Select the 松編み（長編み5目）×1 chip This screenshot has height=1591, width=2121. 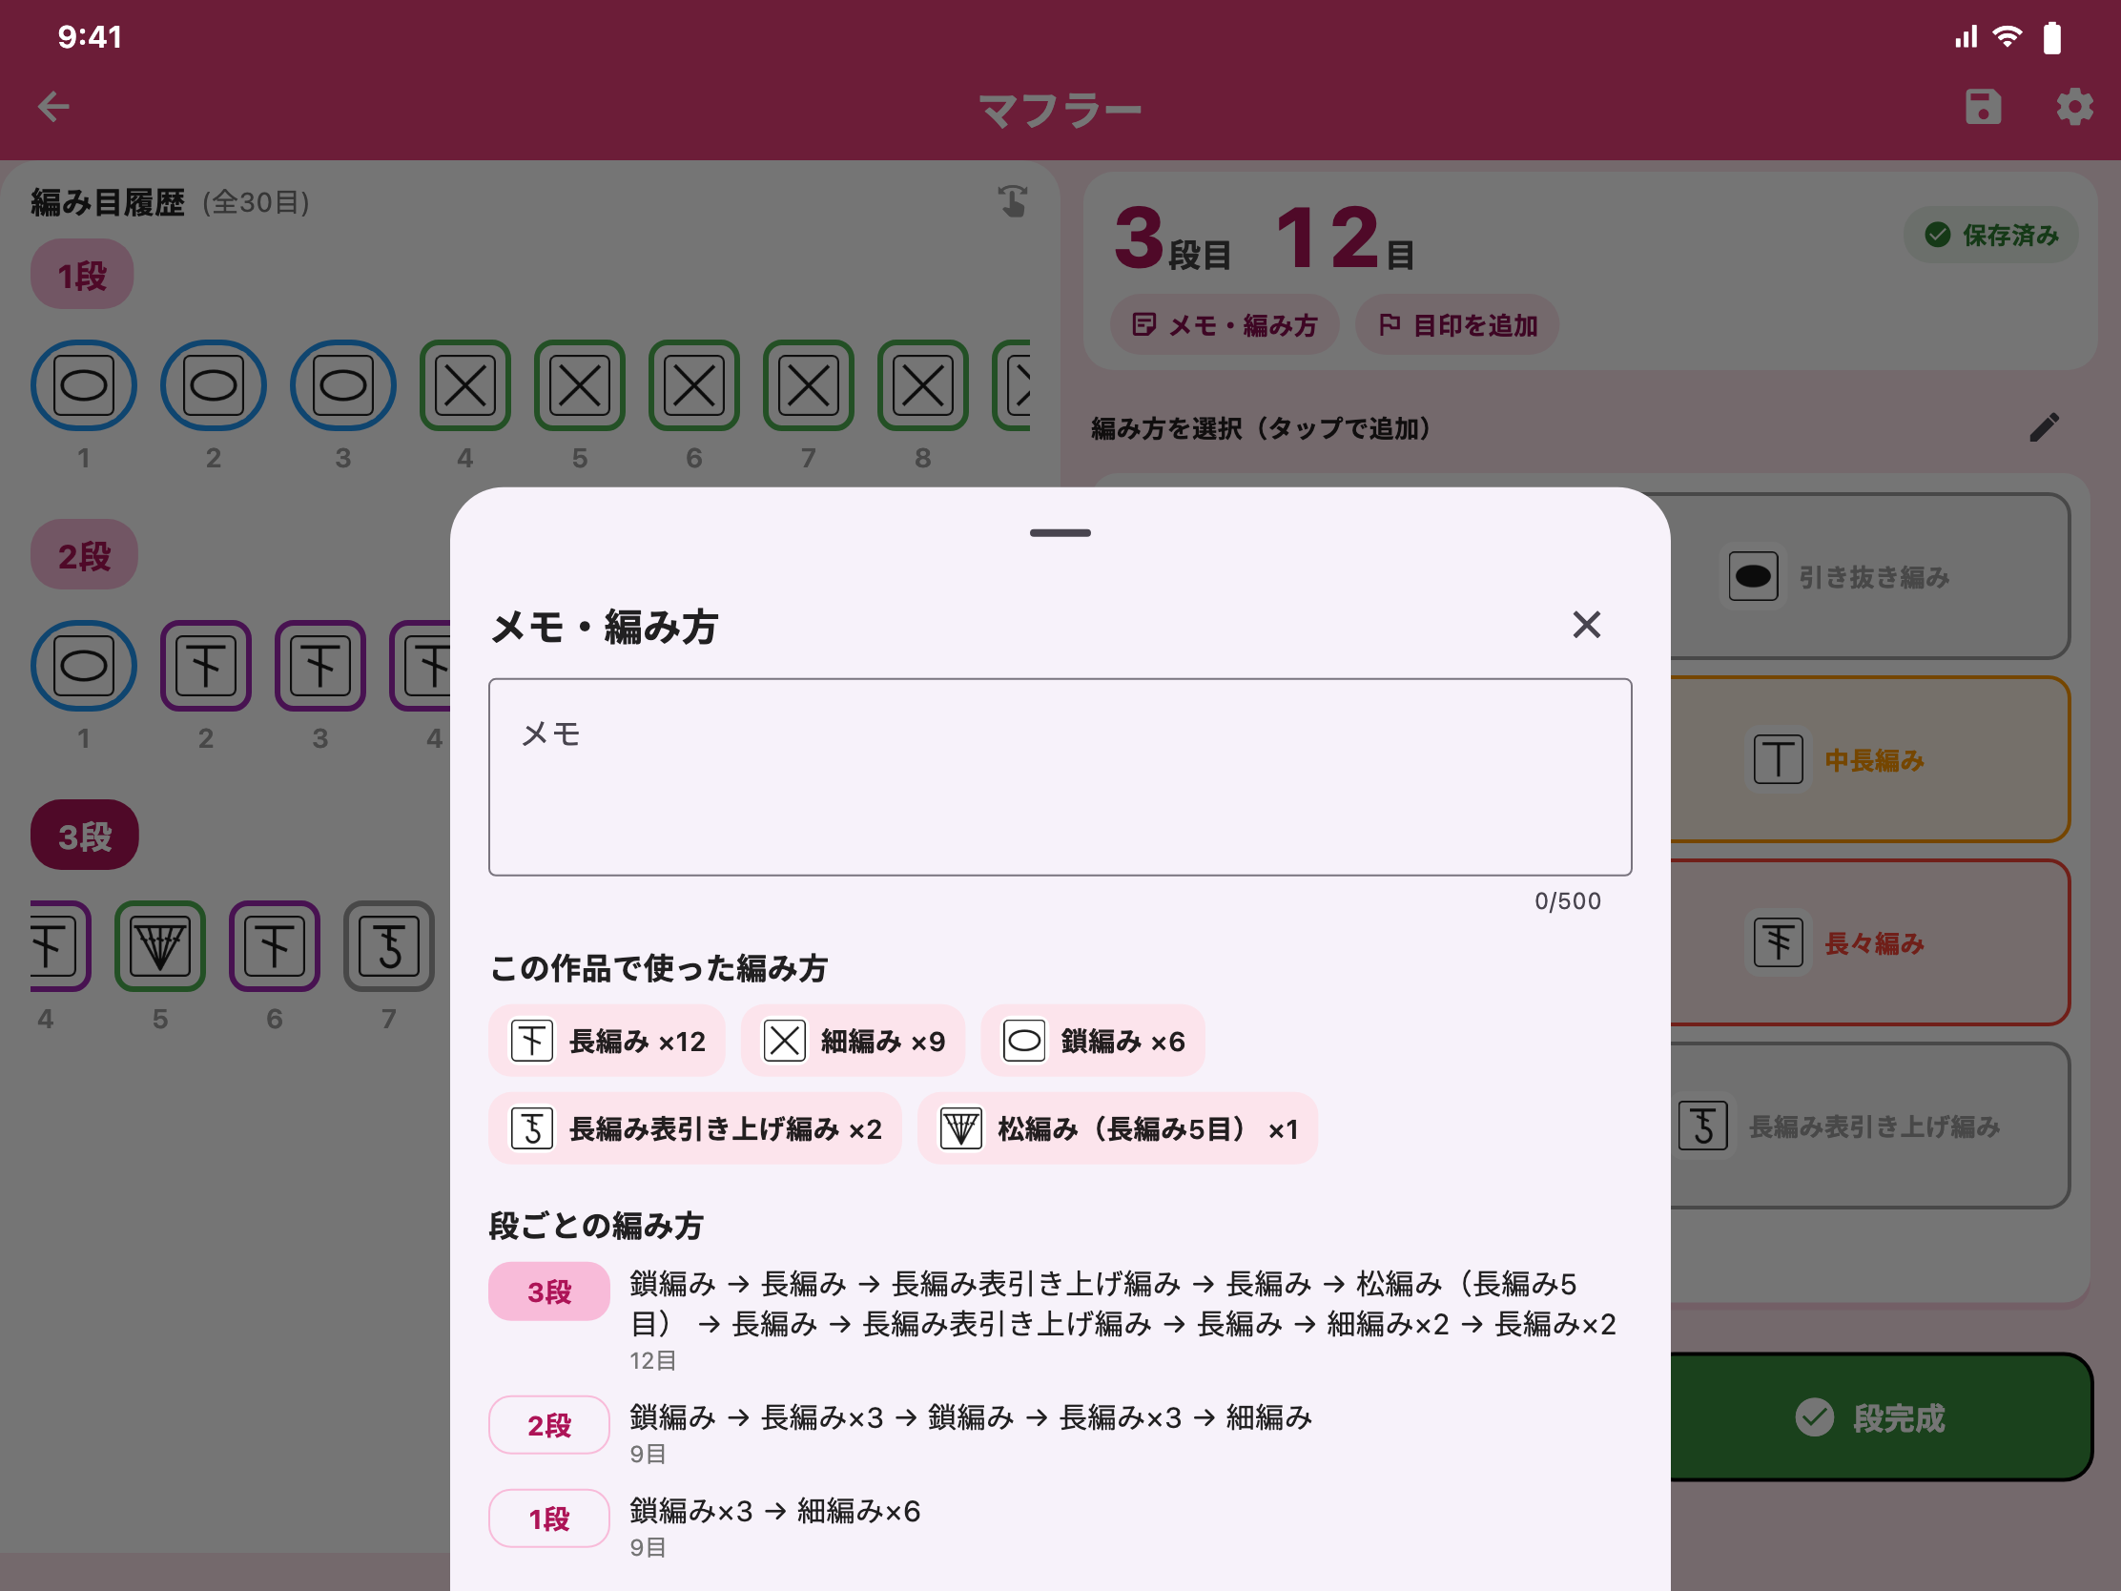point(1117,1128)
